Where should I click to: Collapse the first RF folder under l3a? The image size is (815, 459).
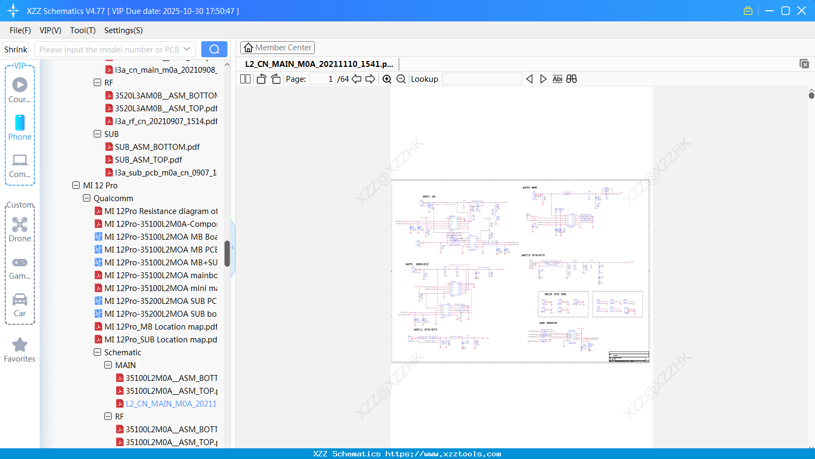point(97,82)
